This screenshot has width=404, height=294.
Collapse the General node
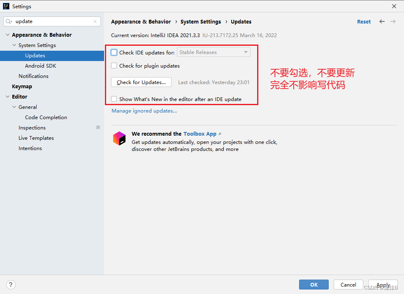14,107
